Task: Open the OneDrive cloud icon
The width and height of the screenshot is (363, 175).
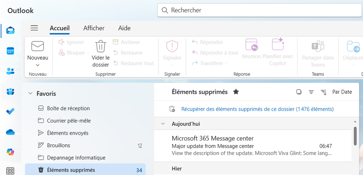Action: click(x=10, y=132)
